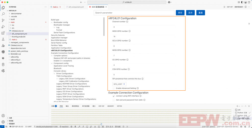Open the Explorer view in activity bar
Image resolution: width=252 pixels, height=128 pixels.
pos(3,8)
